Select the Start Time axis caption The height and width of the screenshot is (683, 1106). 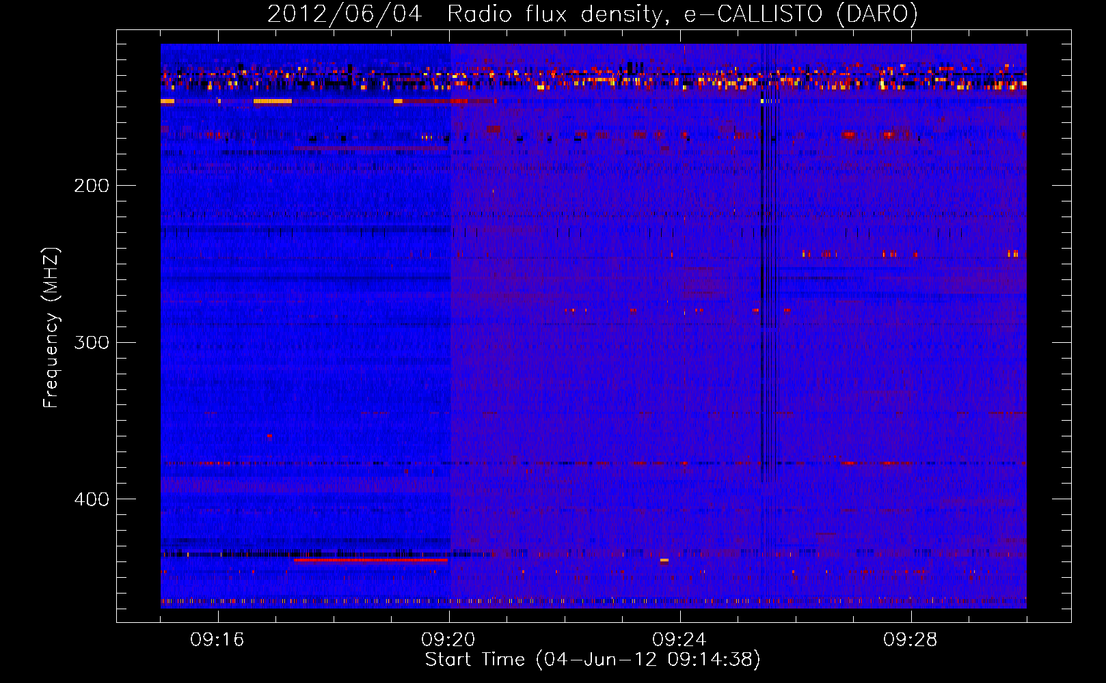[x=593, y=660]
